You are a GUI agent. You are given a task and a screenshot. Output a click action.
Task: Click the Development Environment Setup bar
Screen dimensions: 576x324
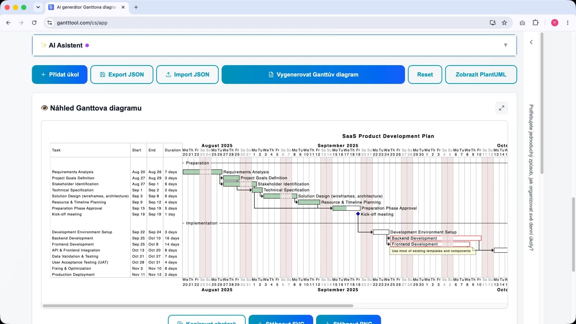coord(381,232)
